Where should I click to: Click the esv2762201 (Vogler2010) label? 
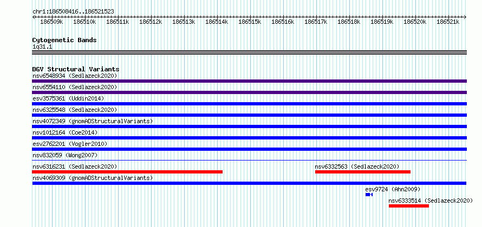[x=70, y=144]
